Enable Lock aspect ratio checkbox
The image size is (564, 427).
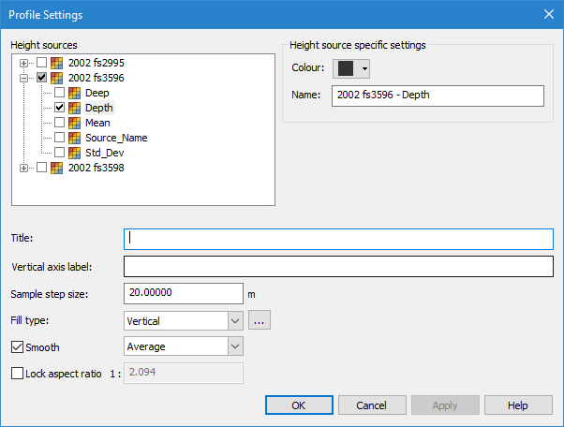point(18,374)
